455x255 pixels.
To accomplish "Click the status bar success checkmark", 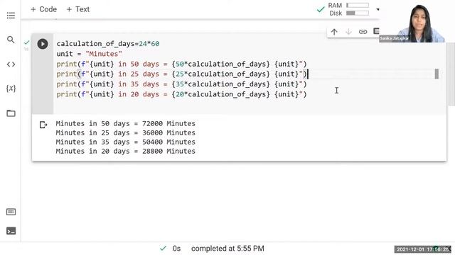I will point(163,248).
